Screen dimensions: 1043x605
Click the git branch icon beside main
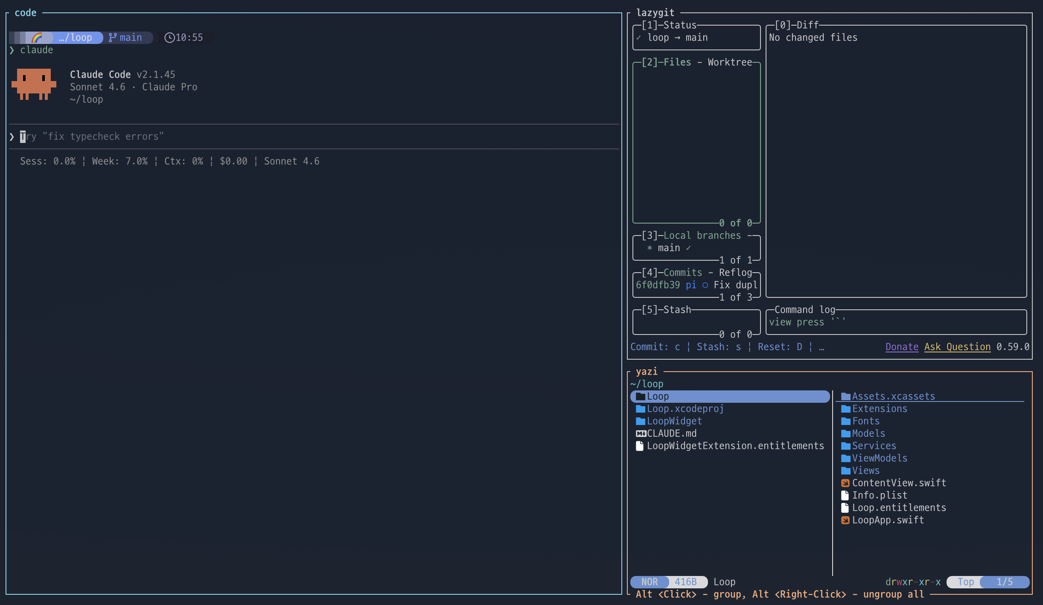click(113, 38)
